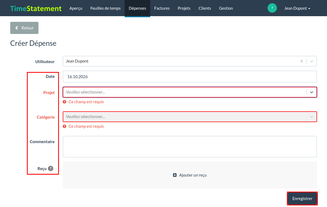Image resolution: width=327 pixels, height=207 pixels.
Task: Click the Reçu help tooltip icon
Action: (51, 168)
